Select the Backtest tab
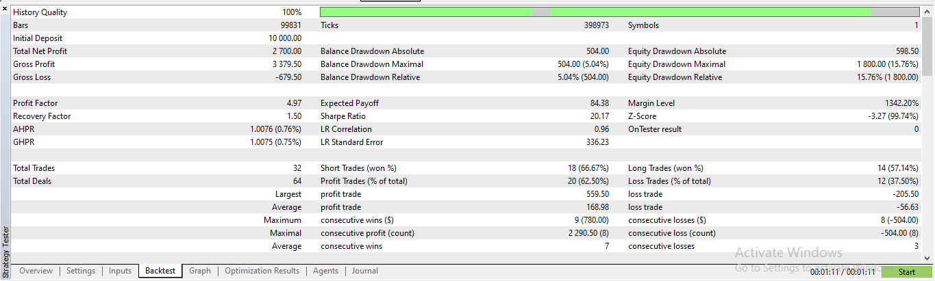935x281 pixels. pos(160,271)
